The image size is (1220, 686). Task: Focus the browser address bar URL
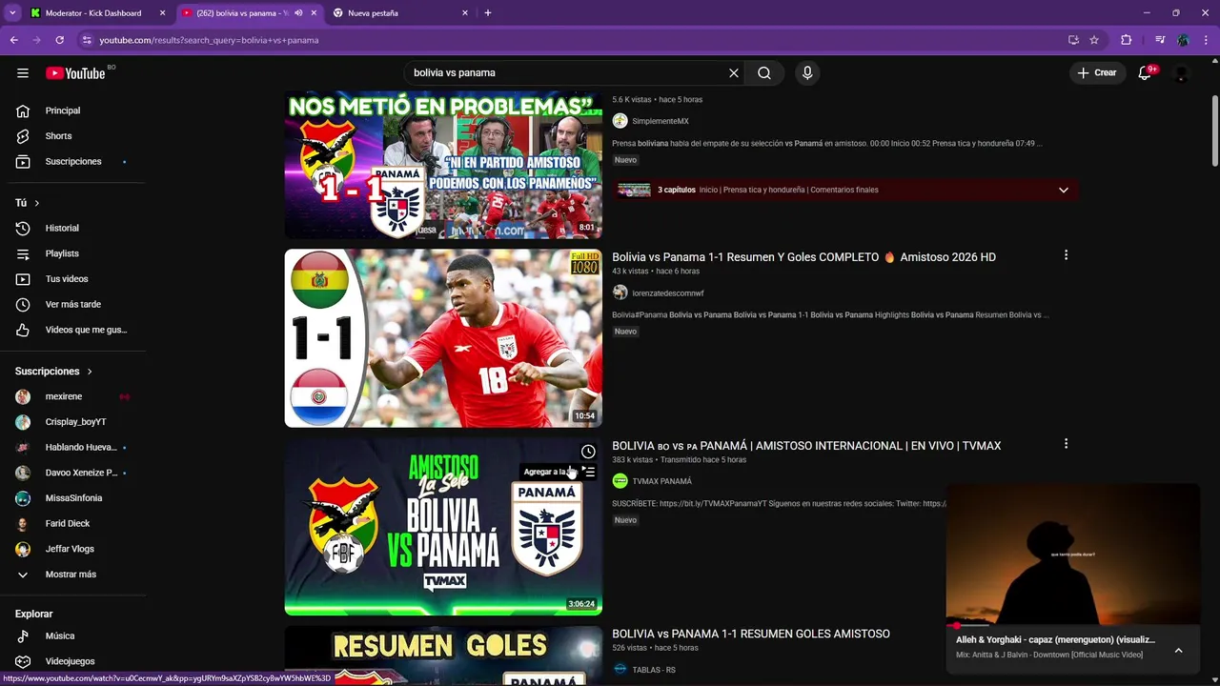(209, 40)
